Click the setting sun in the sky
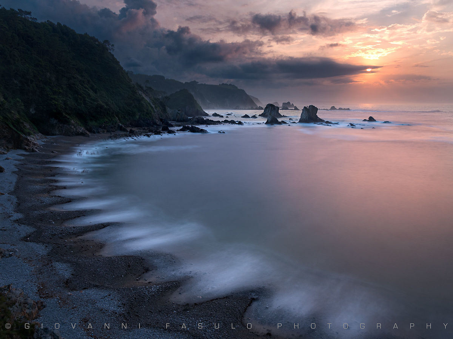Viewport: 453px width, 339px height. pyautogui.click(x=369, y=70)
